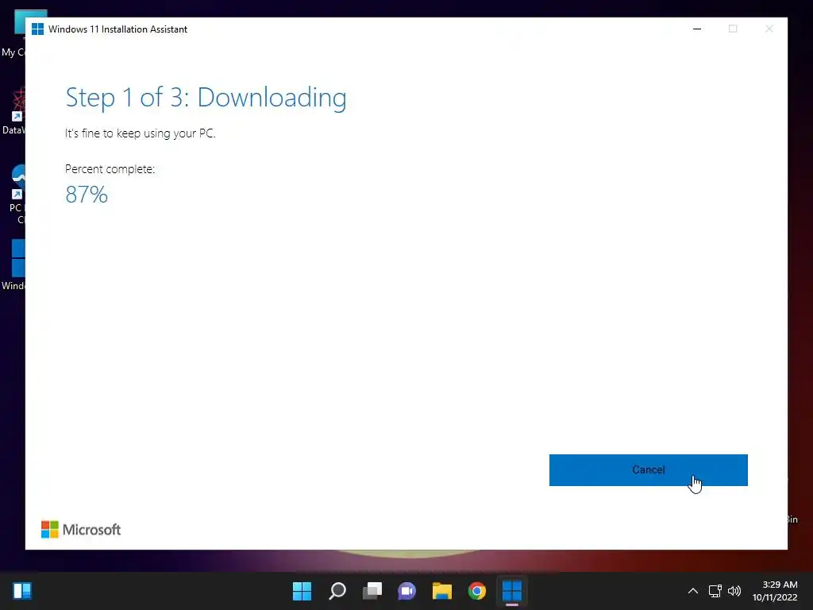Open network status tray icon
The width and height of the screenshot is (813, 610).
click(715, 591)
